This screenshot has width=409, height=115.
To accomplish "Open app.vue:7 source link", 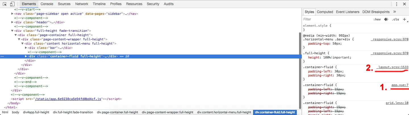I will point(400,85).
